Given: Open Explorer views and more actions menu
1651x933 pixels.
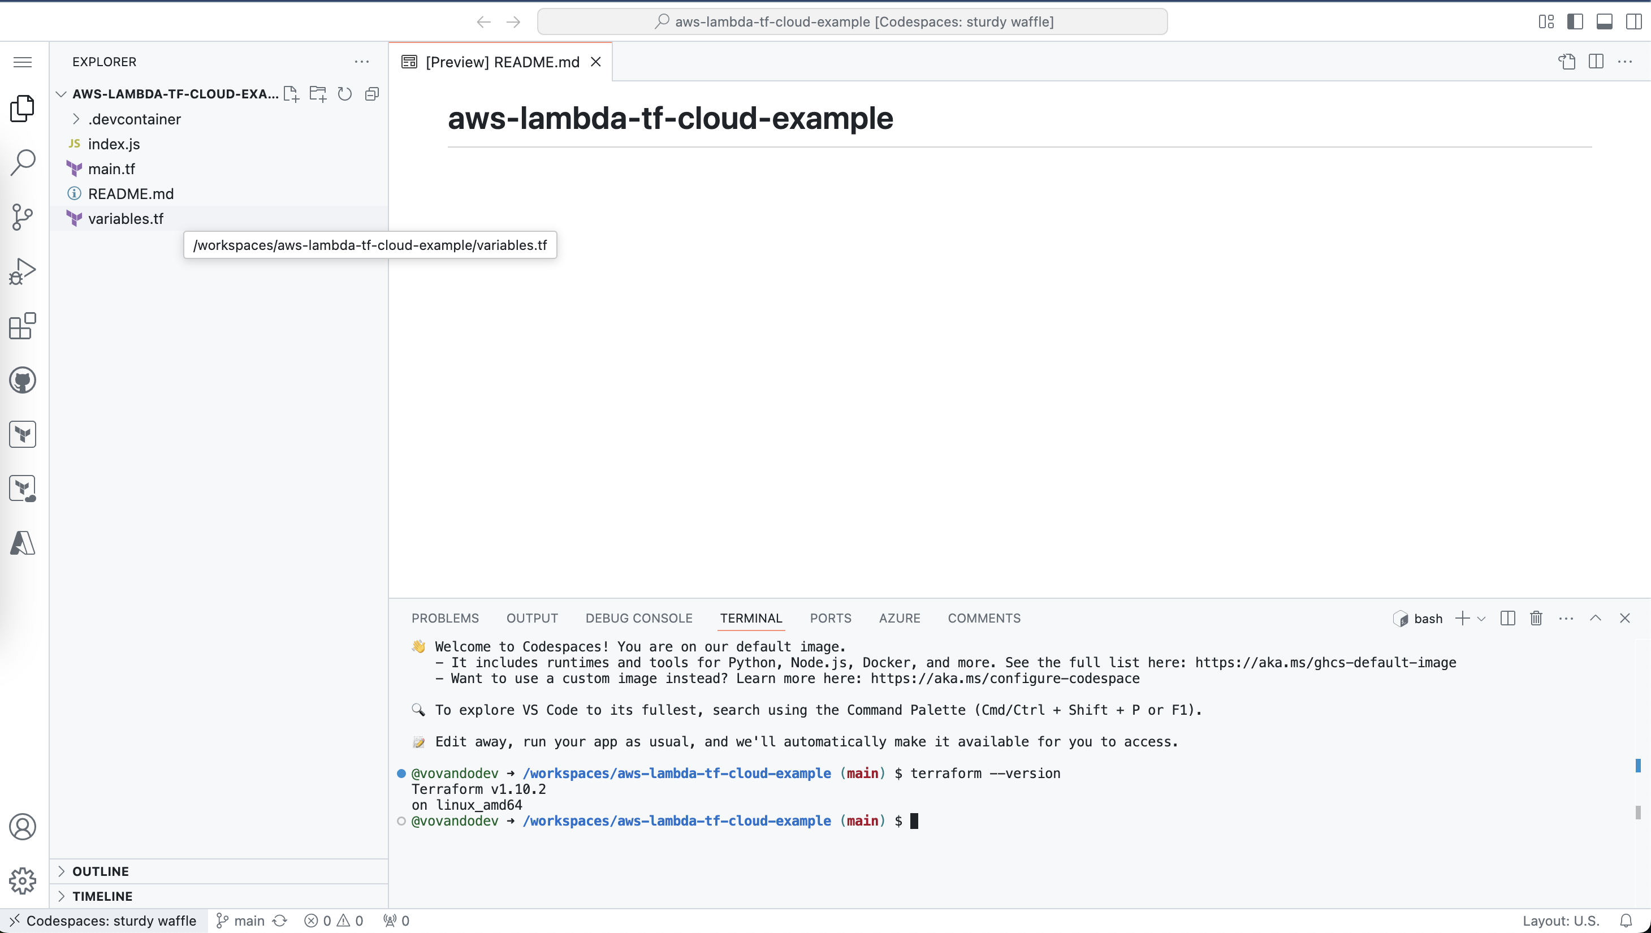Looking at the screenshot, I should pyautogui.click(x=361, y=62).
